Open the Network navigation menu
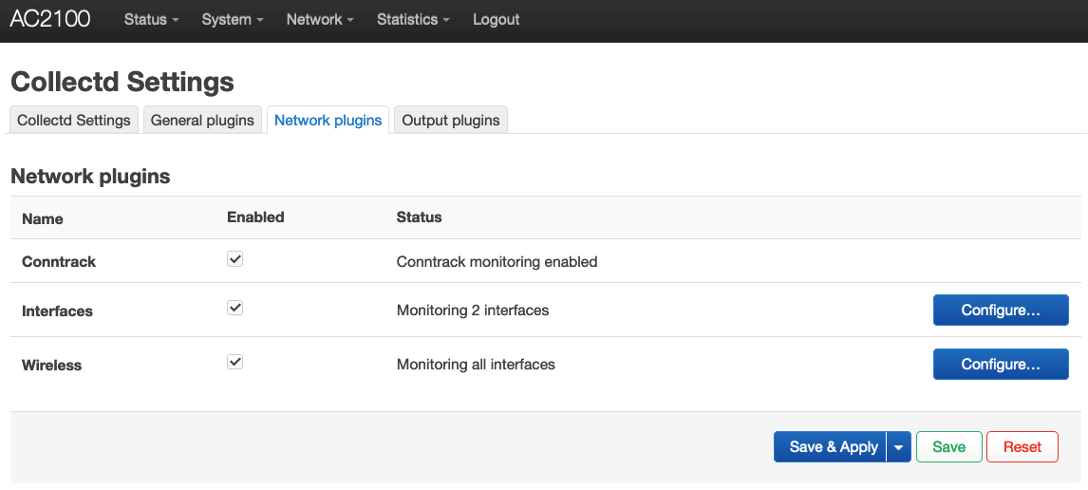This screenshot has width=1088, height=490. tap(320, 19)
